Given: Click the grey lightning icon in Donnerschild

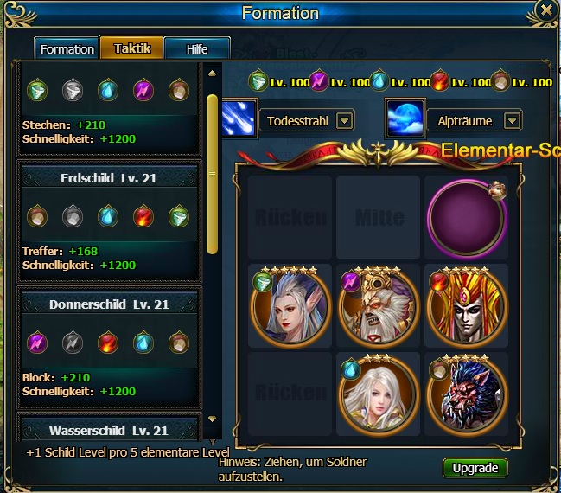Looking at the screenshot, I should click(73, 343).
